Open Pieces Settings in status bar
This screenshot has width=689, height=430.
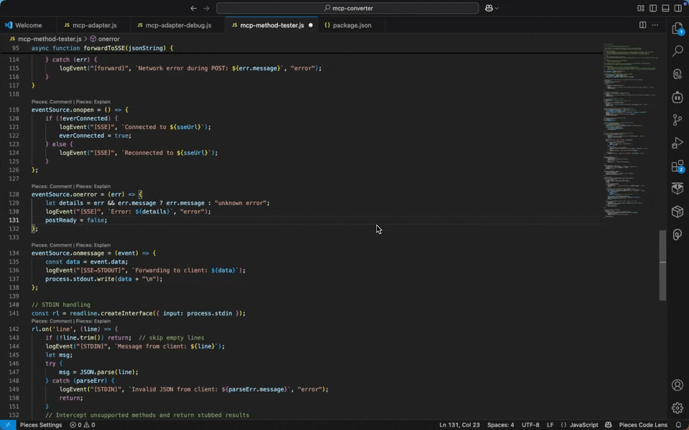(41, 425)
